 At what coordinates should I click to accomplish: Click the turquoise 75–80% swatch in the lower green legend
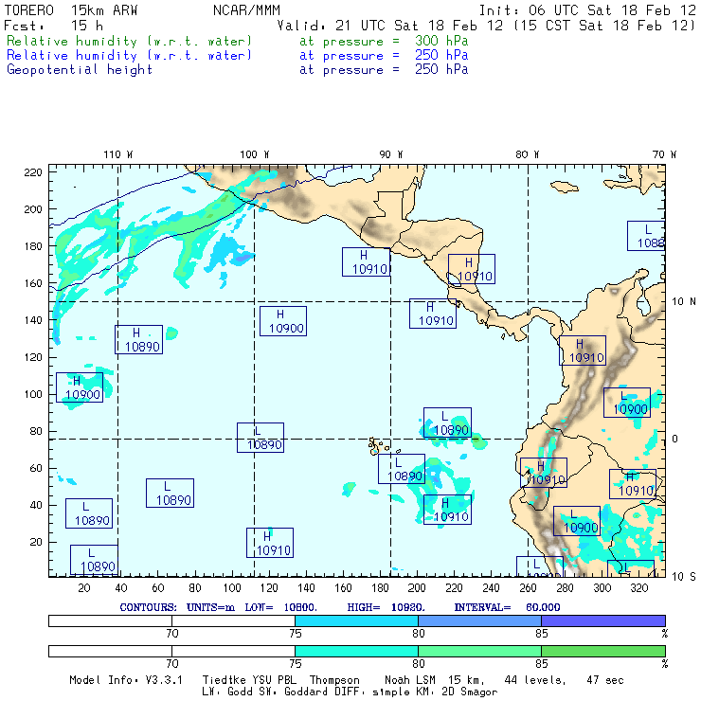tap(356, 651)
